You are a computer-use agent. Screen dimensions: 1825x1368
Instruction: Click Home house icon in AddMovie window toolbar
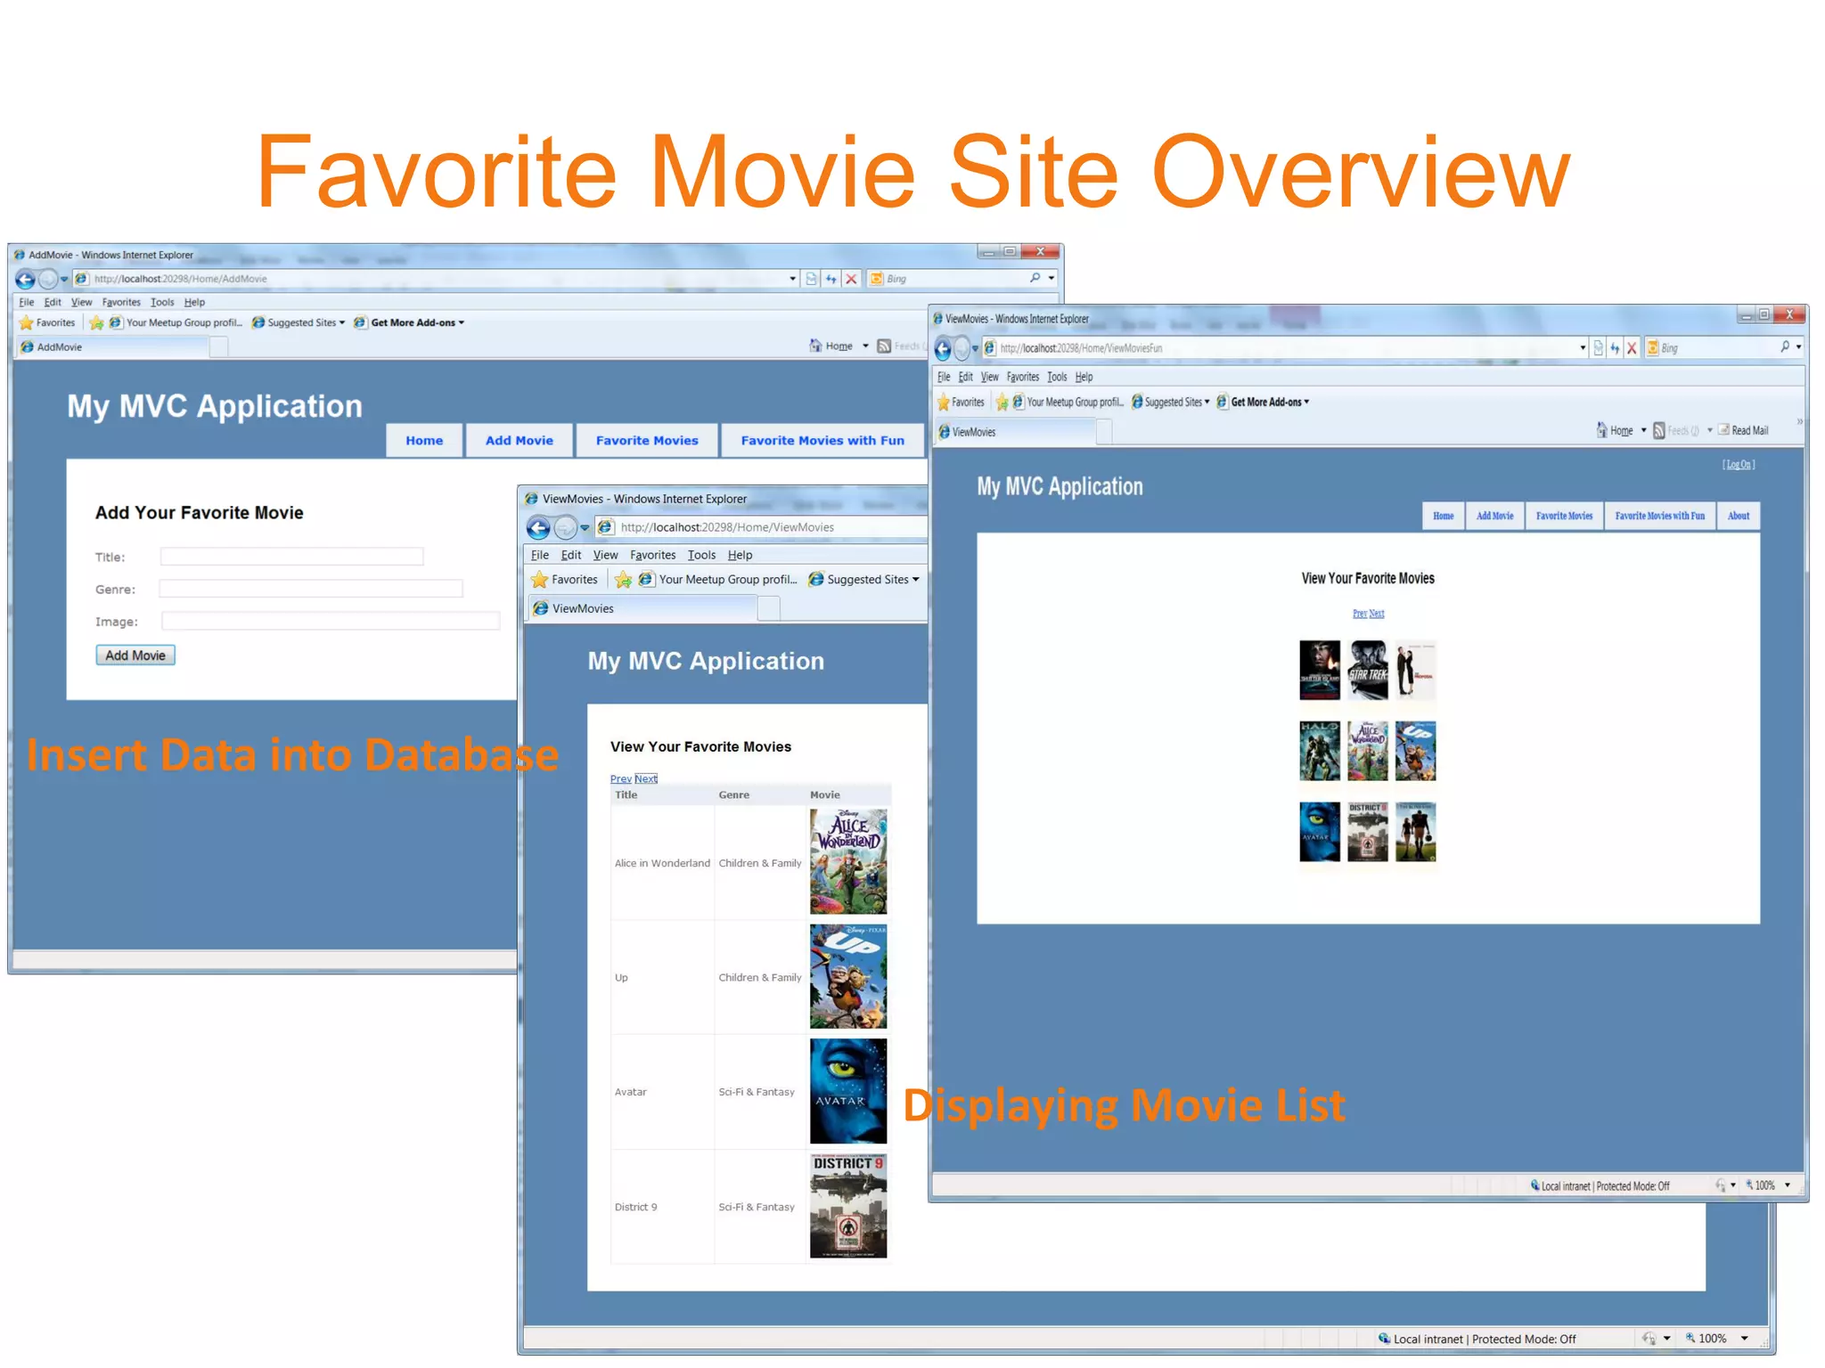click(815, 346)
